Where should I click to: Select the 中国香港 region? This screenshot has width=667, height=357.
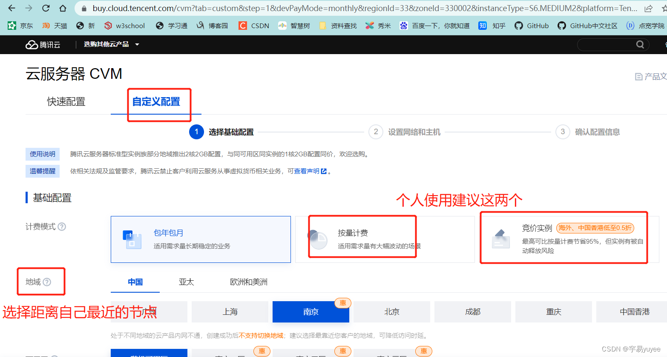(632, 312)
